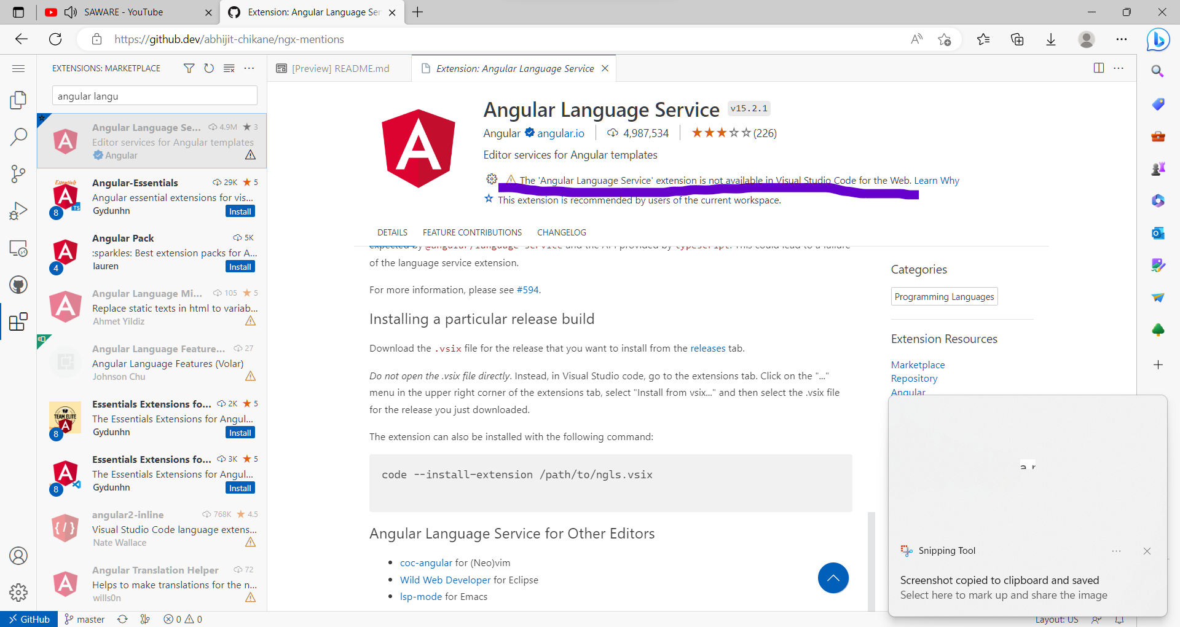Toggle the extensions filter
1180x627 pixels.
click(189, 68)
